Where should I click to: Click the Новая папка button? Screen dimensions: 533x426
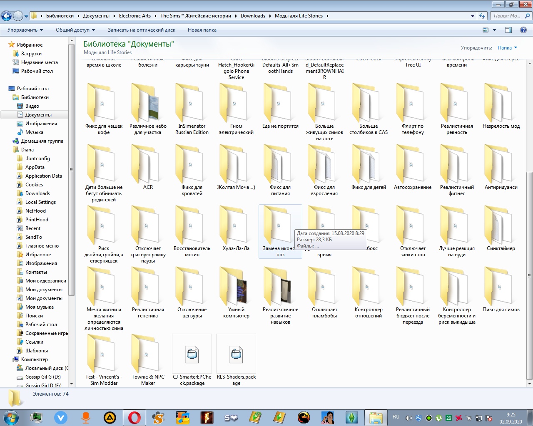click(202, 30)
